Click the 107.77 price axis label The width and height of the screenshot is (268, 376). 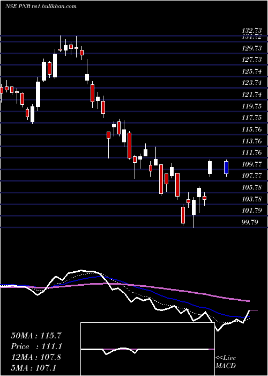252,176
